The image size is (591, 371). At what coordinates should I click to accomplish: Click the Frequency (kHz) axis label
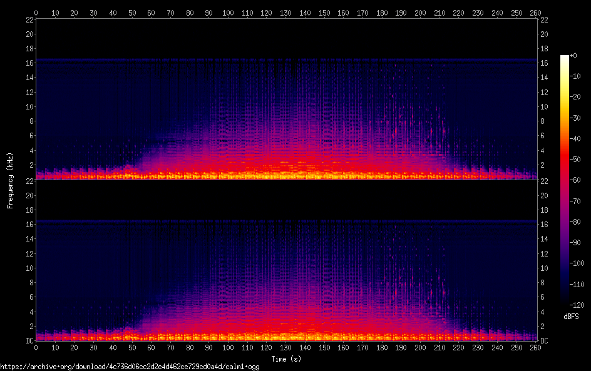pos(10,180)
